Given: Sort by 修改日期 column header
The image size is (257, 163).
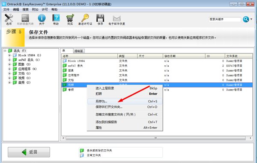Looking at the screenshot, I should [x=184, y=56].
